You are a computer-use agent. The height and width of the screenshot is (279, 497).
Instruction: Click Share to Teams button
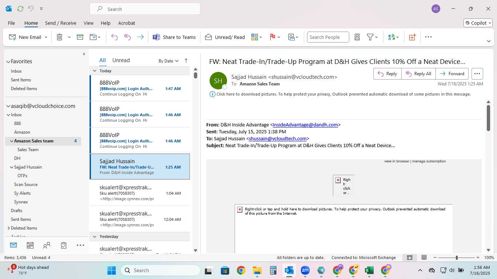pyautogui.click(x=174, y=37)
